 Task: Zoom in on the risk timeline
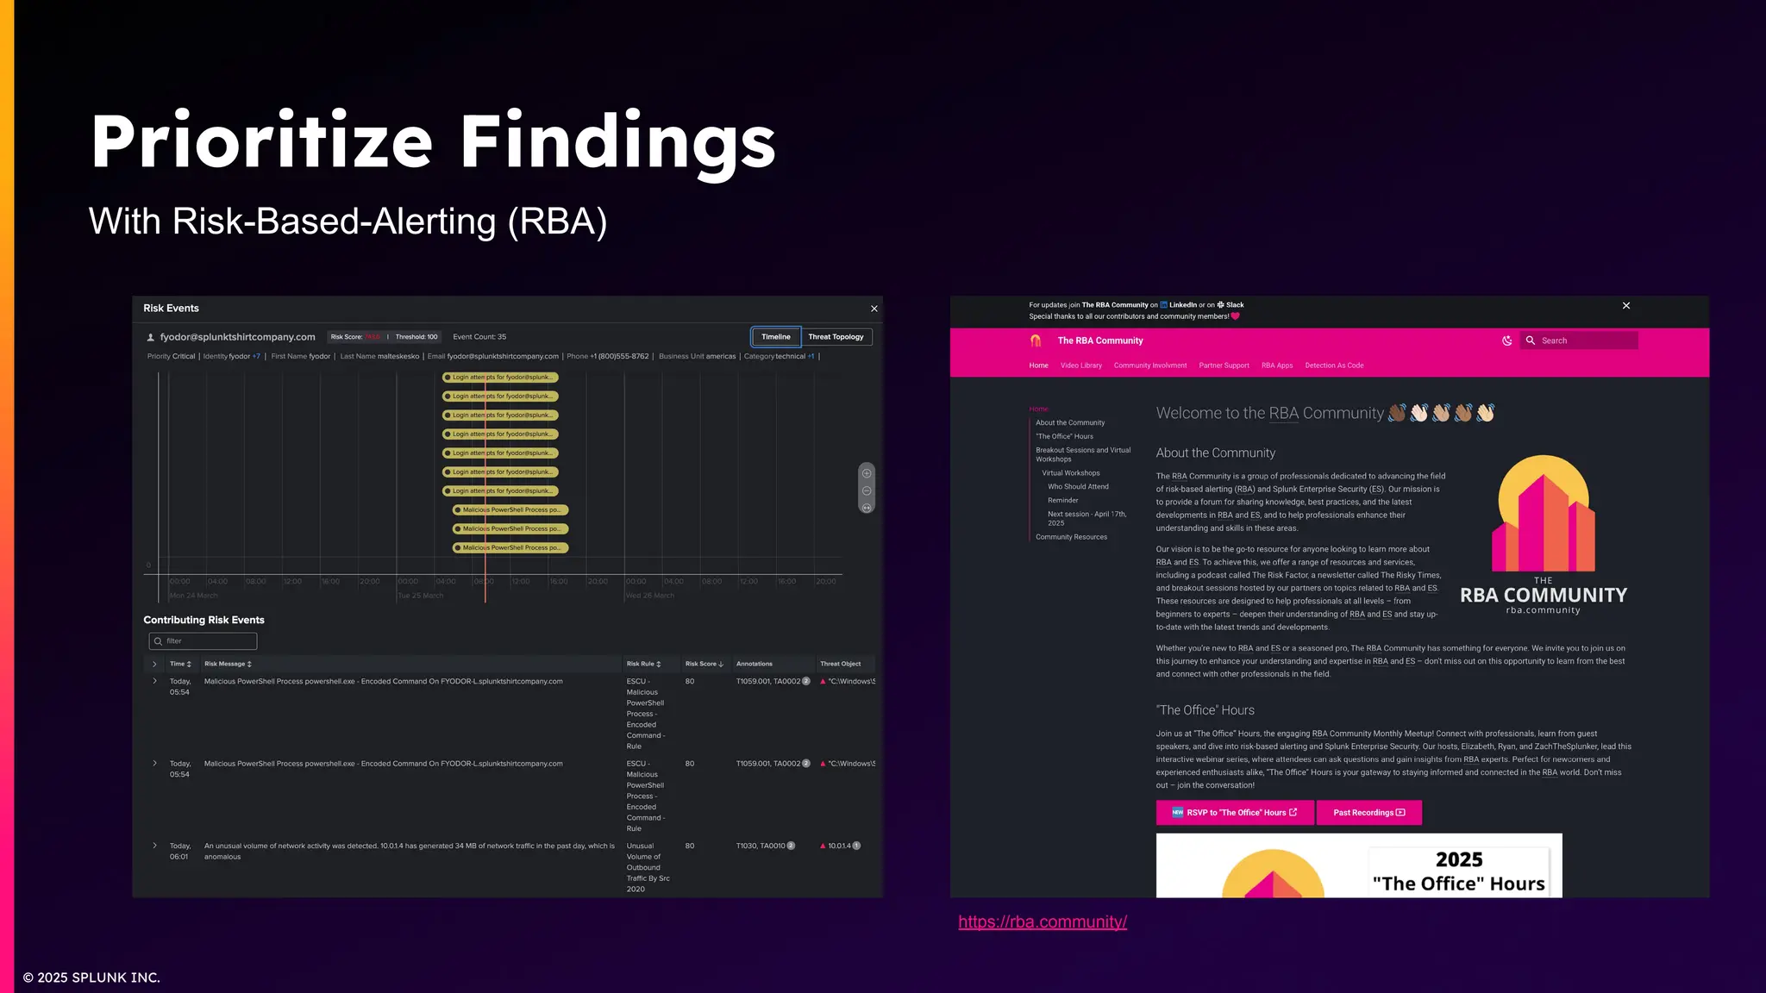[867, 473]
